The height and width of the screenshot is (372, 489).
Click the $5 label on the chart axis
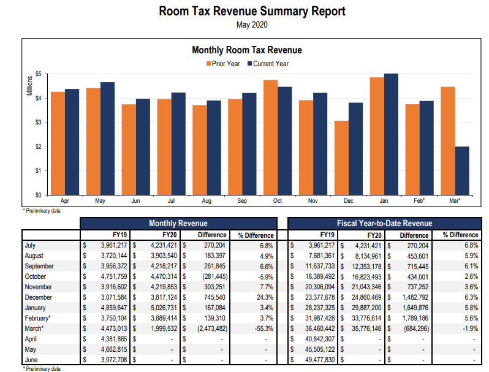38,74
